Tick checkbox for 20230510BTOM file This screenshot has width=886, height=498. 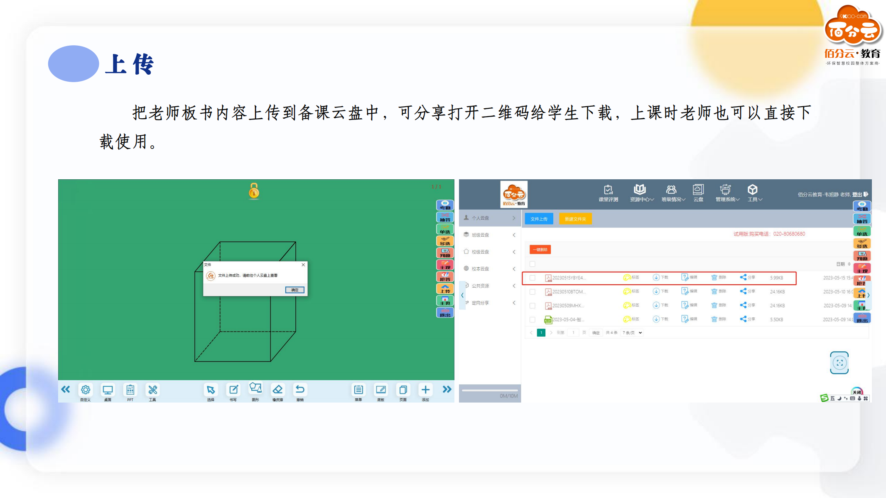point(533,292)
